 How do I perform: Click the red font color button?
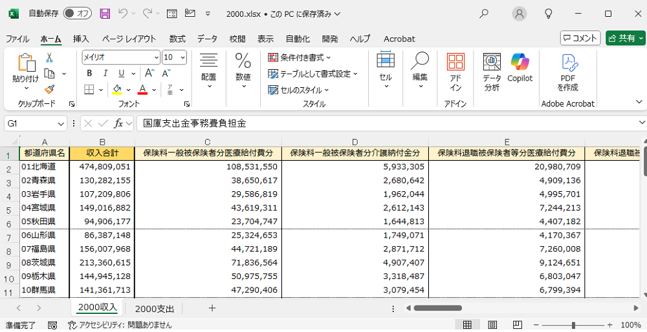tap(143, 89)
